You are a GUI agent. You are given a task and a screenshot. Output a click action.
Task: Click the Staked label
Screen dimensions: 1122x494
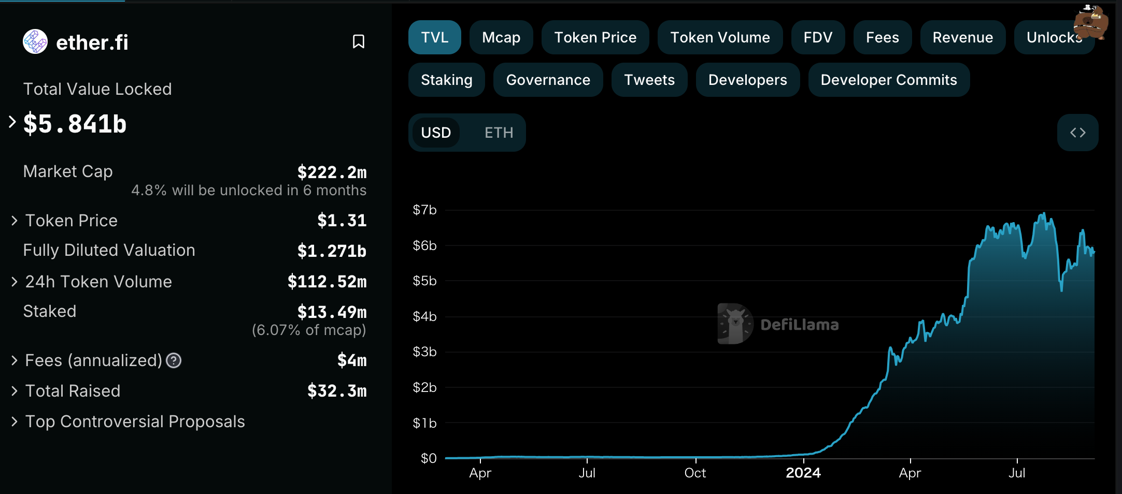[x=50, y=311]
